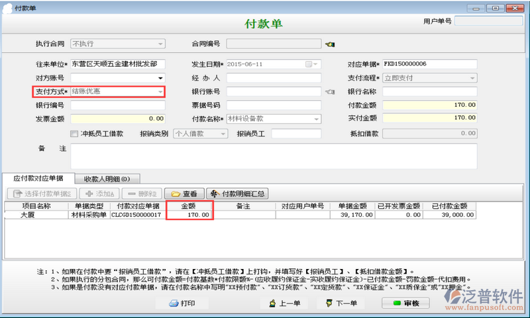Expand the 对方账号 combo box
Viewport: 530px width, 318px height.
click(160, 78)
